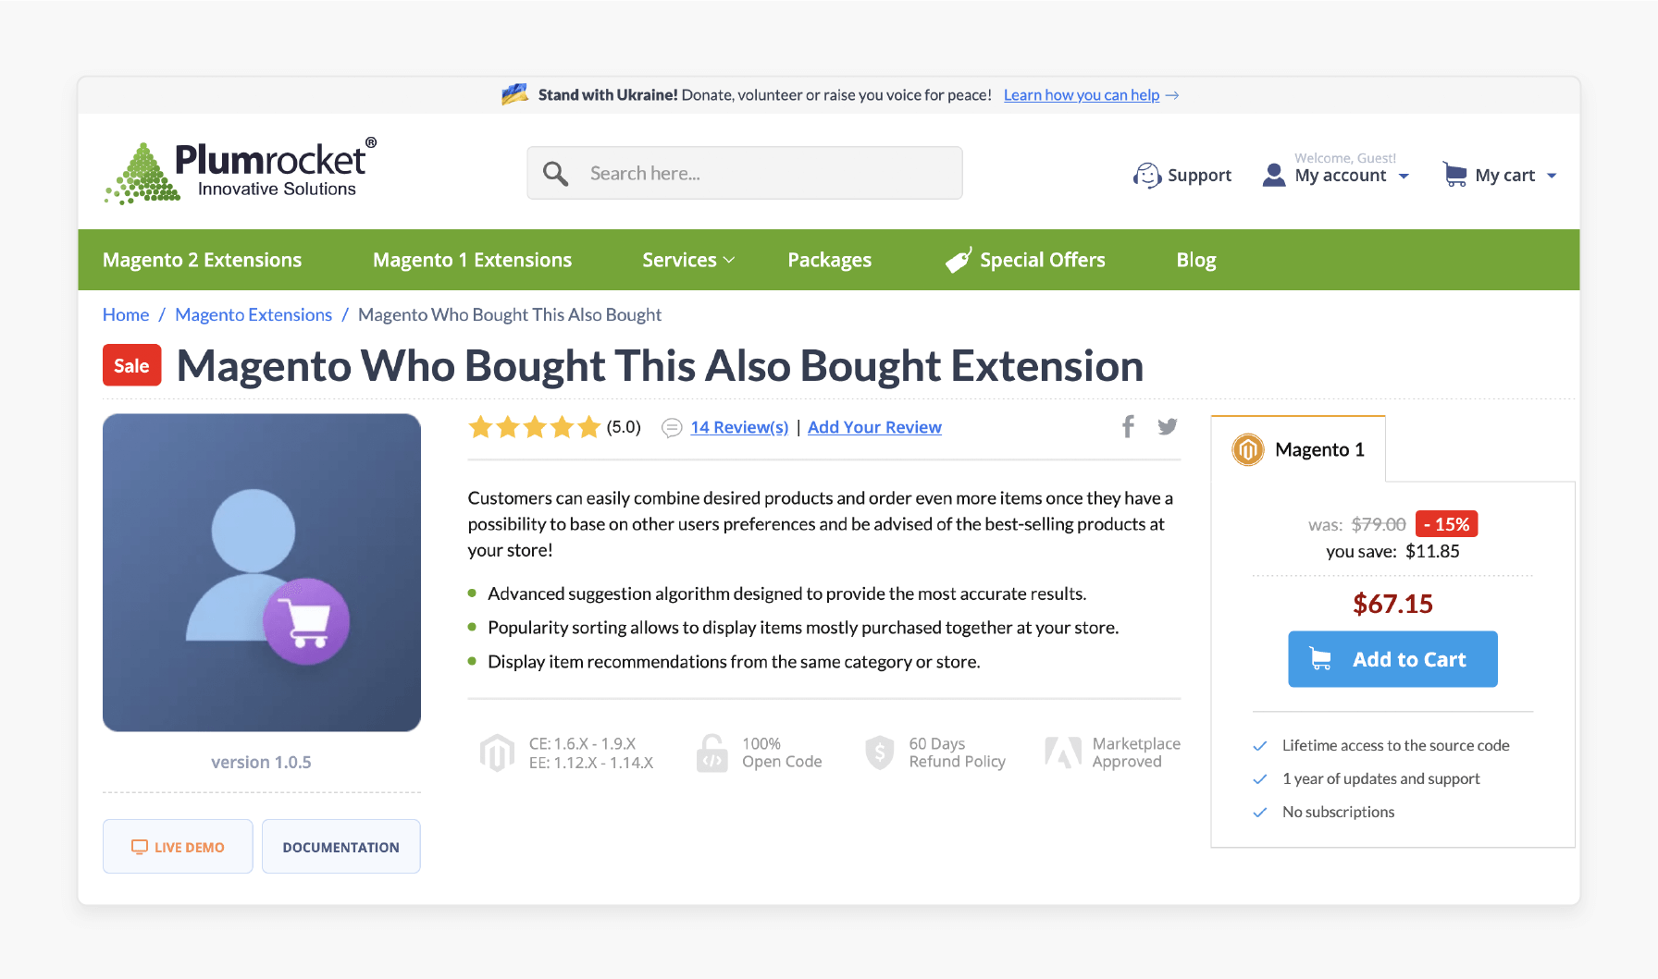The width and height of the screenshot is (1658, 979).
Task: Click the 60 Days Refund Policy text
Action: (957, 753)
